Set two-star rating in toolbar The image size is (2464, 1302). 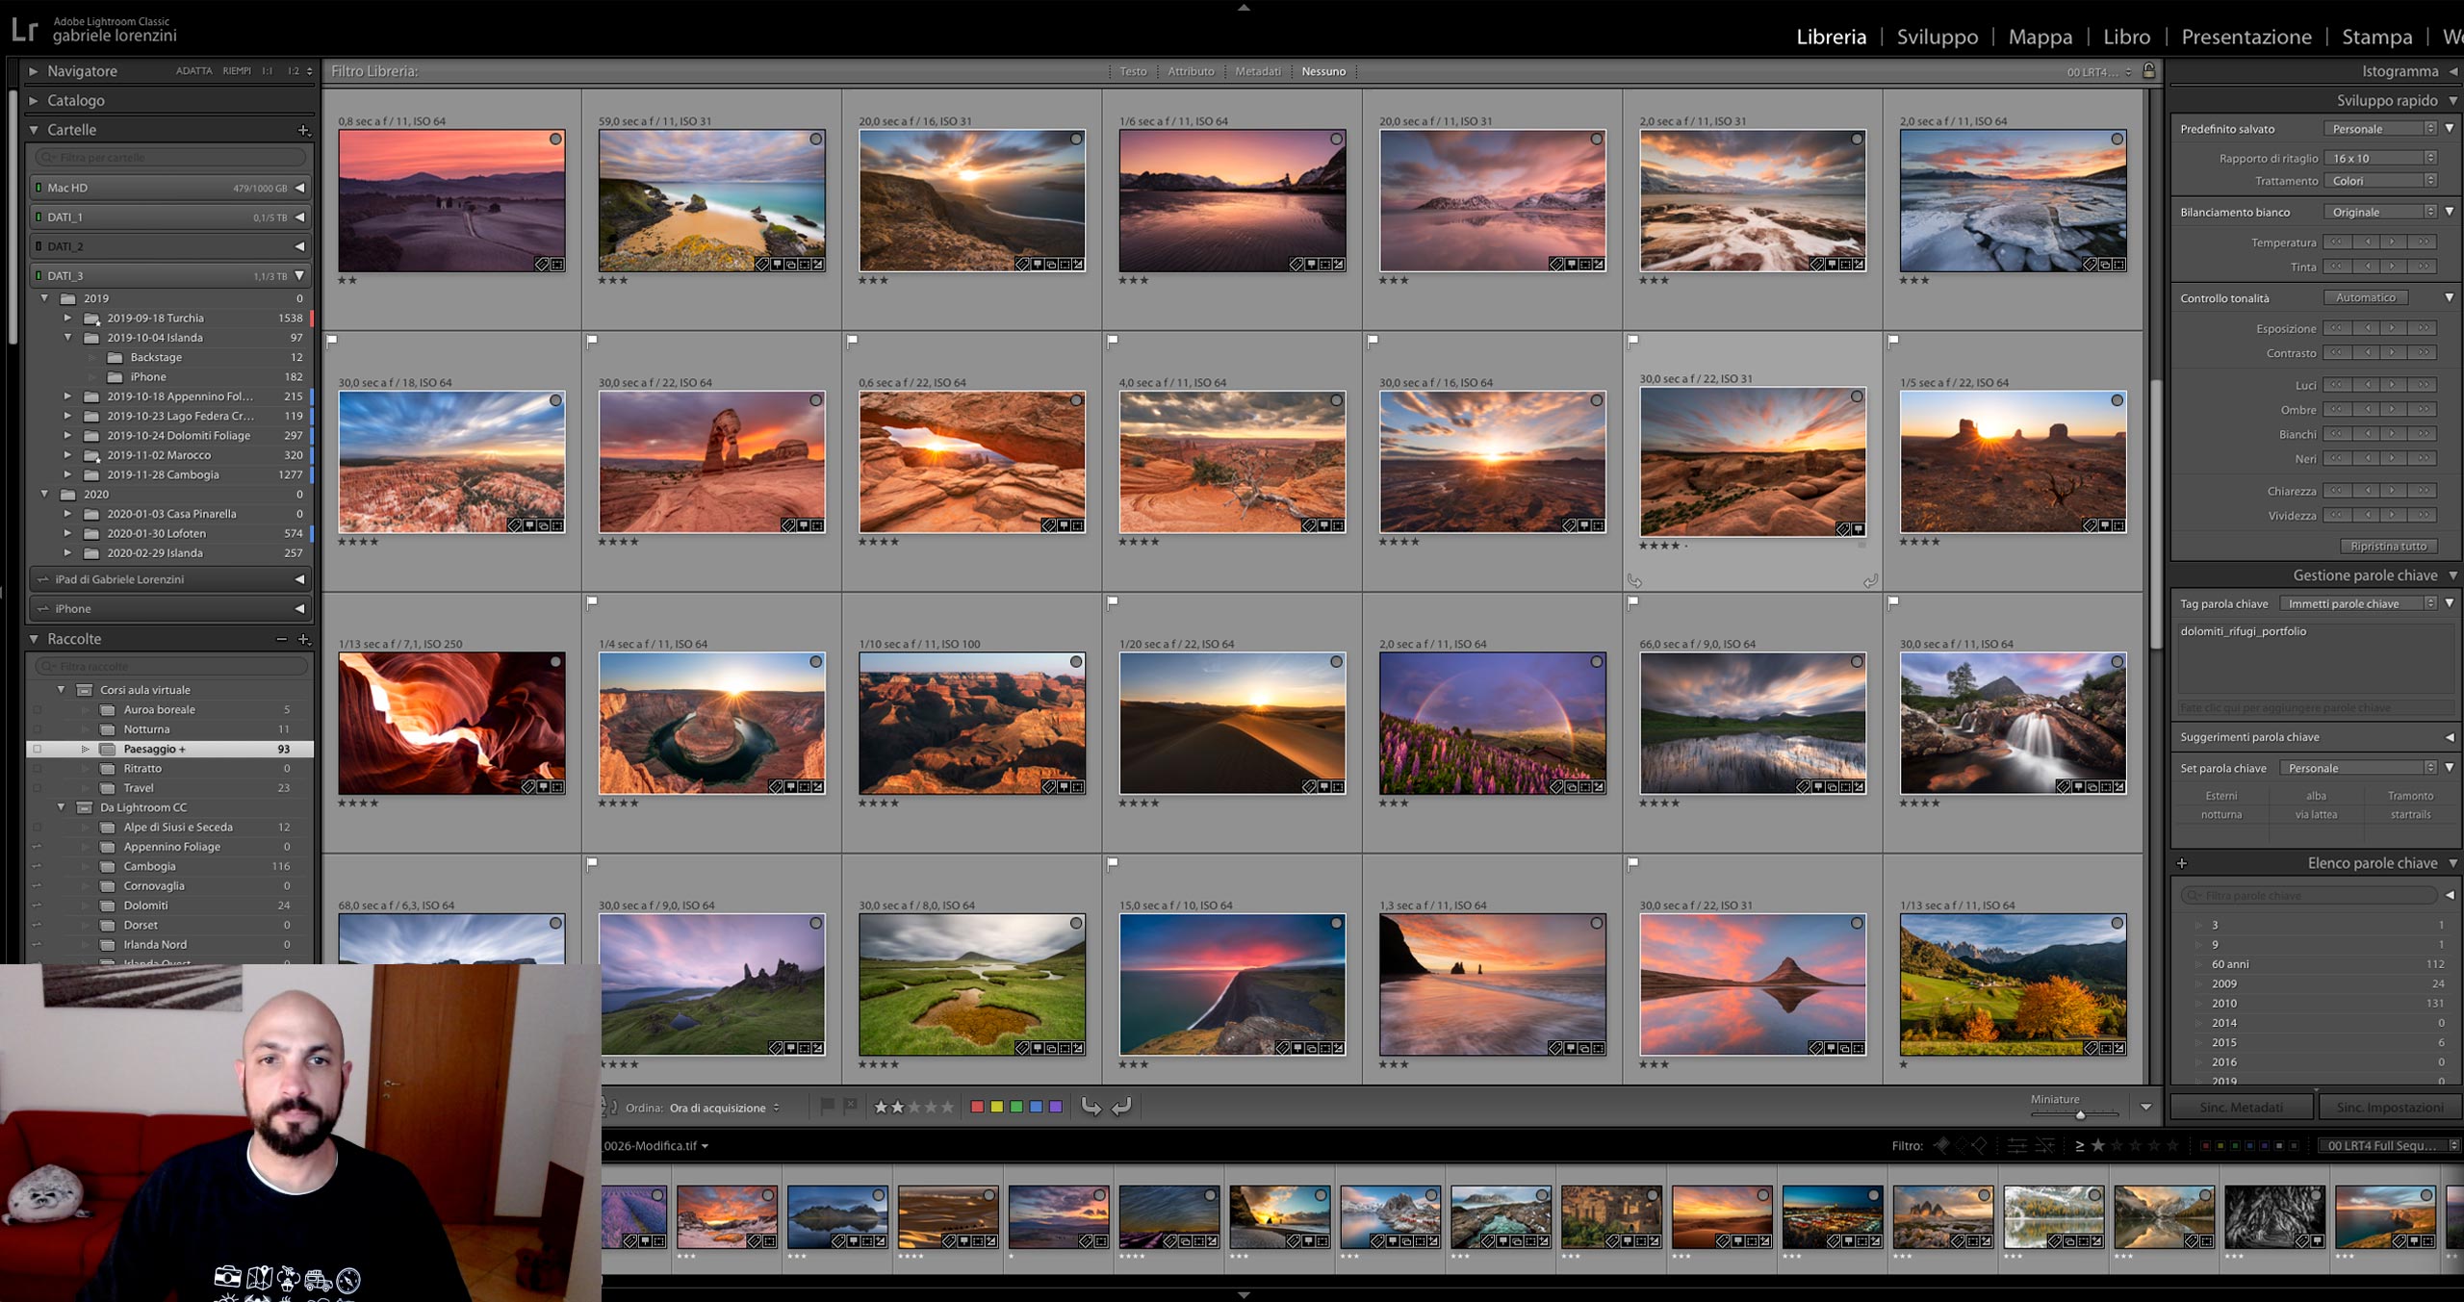pyautogui.click(x=897, y=1107)
